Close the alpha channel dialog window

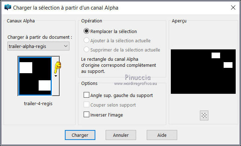233,7
